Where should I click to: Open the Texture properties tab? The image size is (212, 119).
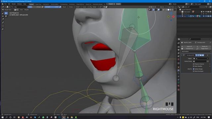pyautogui.click(x=179, y=90)
